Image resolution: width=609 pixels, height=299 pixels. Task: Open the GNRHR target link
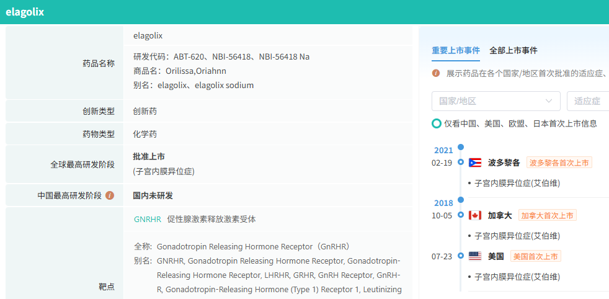tap(148, 219)
